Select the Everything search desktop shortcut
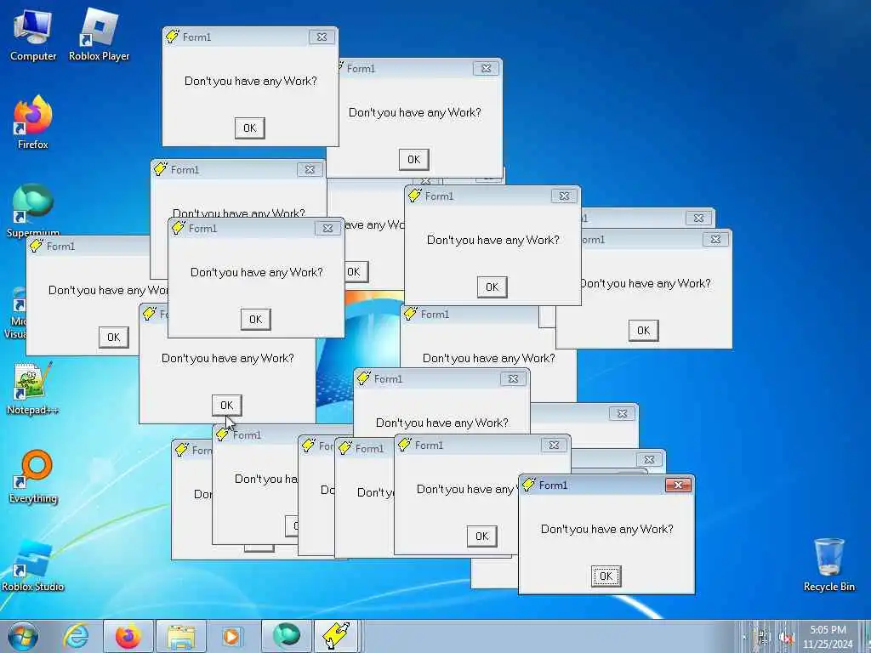Screen dimensions: 871x653 coord(33,476)
